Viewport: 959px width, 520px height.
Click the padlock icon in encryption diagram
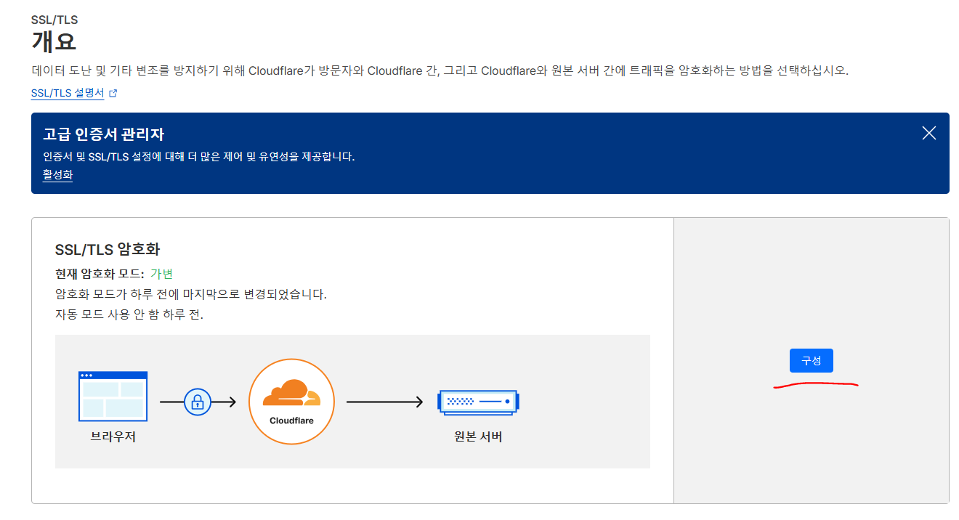[198, 402]
